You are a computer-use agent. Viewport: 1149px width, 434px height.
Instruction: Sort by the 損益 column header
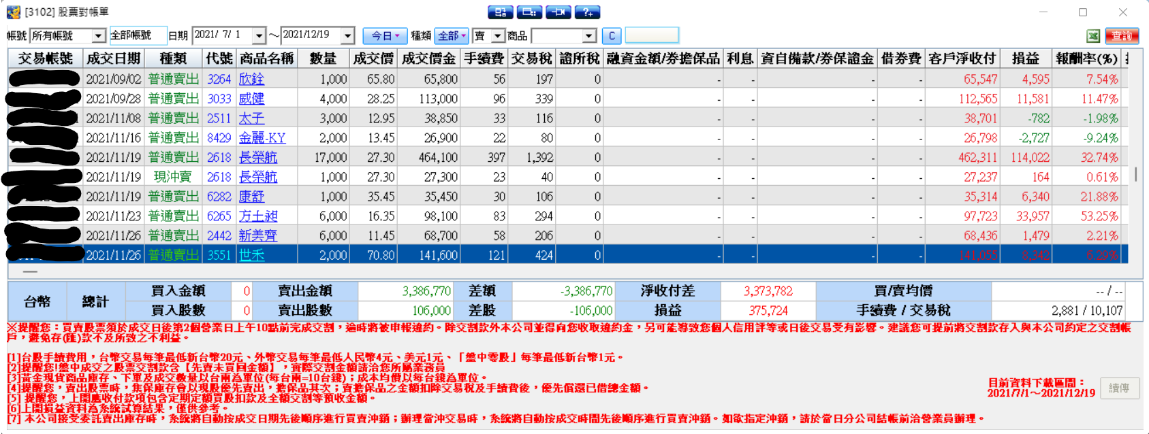(1024, 59)
